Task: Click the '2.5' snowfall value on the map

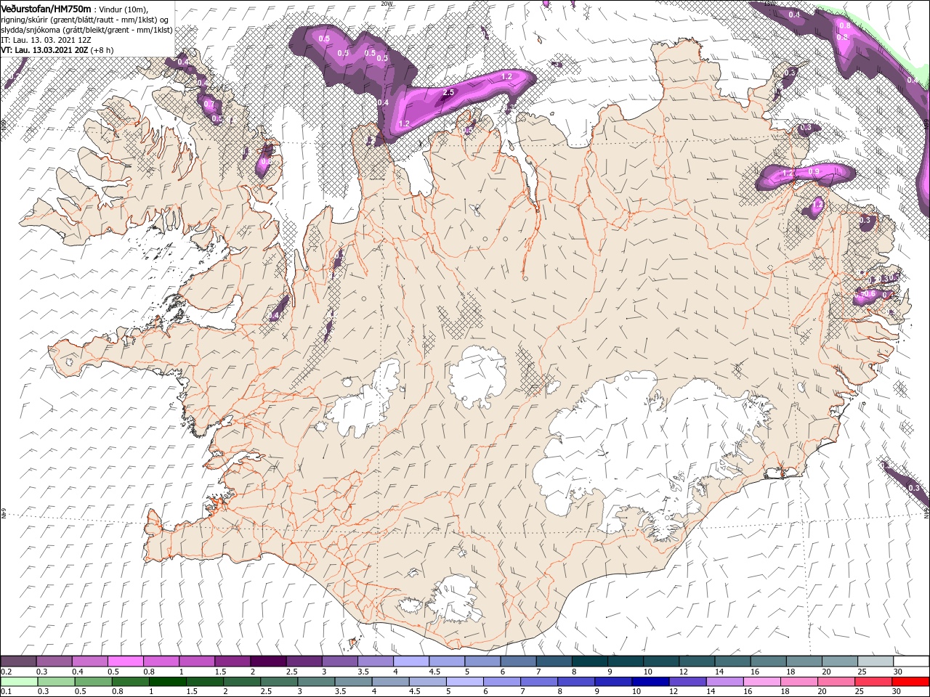Action: 448,92
